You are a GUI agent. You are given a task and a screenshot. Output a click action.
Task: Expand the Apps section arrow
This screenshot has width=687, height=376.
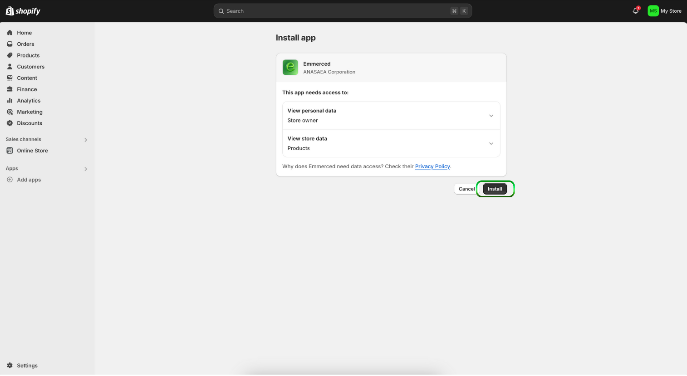pyautogui.click(x=85, y=169)
